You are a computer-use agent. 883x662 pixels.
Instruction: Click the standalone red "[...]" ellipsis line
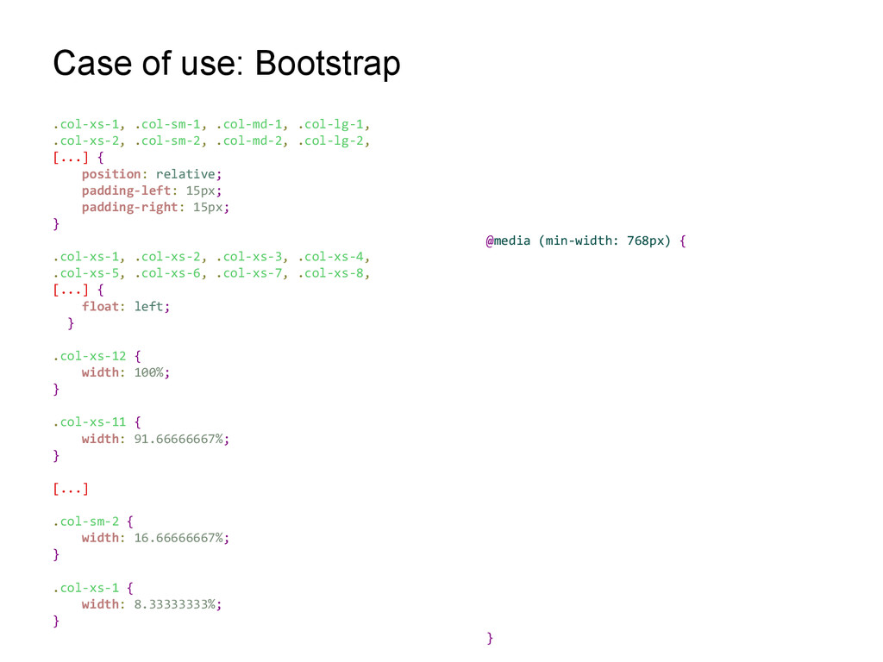coord(71,489)
